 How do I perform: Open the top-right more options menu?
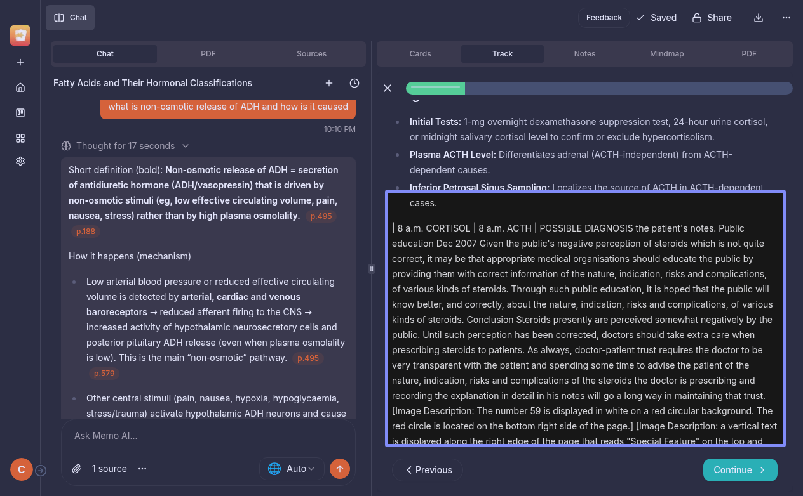[x=786, y=18]
